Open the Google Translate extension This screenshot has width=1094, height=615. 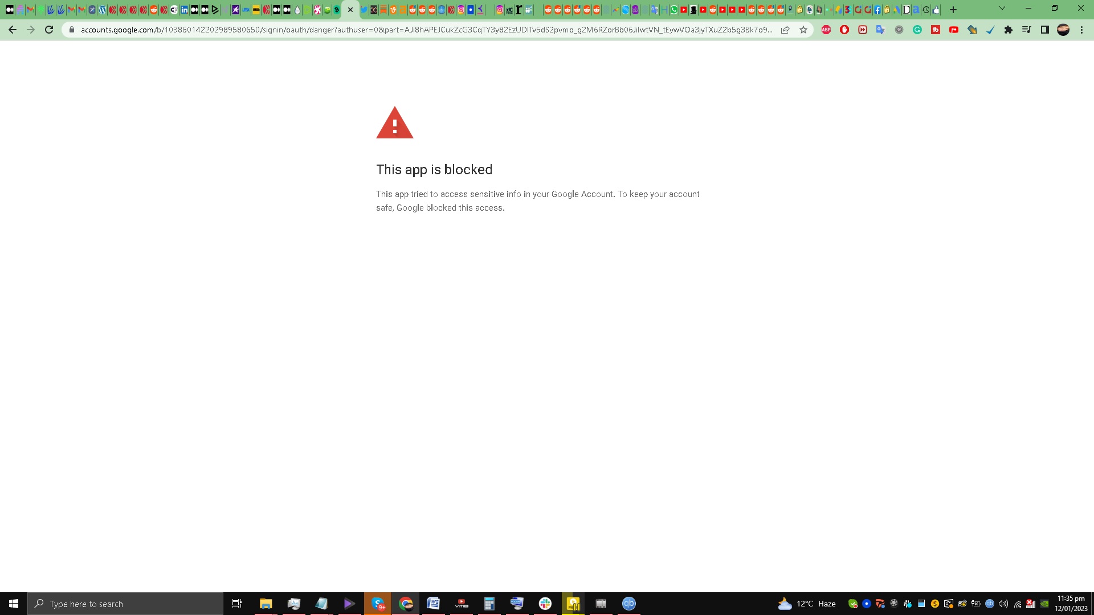(x=880, y=30)
